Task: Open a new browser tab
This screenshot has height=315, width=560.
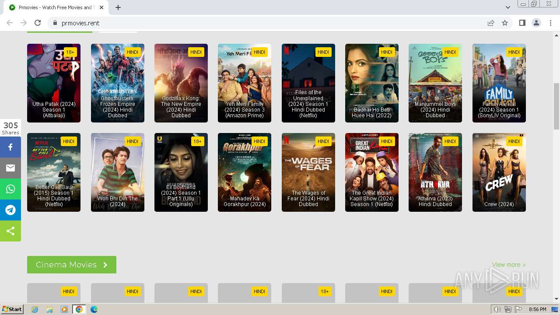Action: [118, 7]
